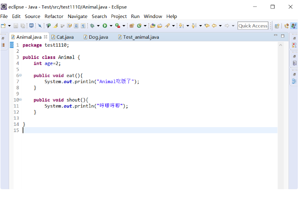Click the Open Perspective icon
Image resolution: width=304 pixels, height=198 pixels.
coord(277,26)
